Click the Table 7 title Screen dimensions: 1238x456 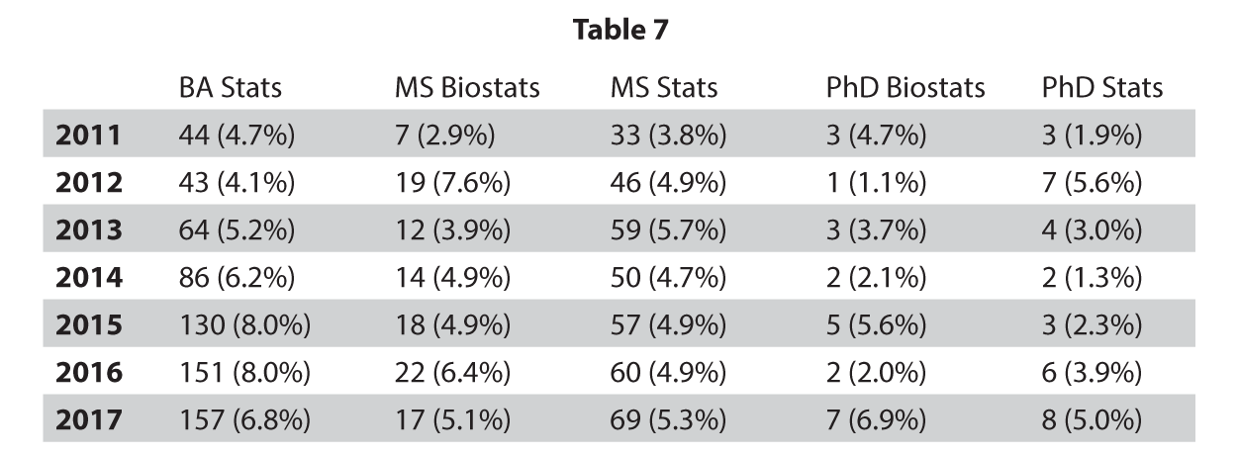620,31
